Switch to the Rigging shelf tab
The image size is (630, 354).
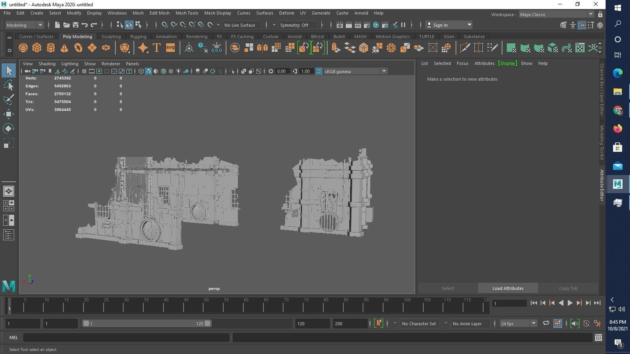138,37
